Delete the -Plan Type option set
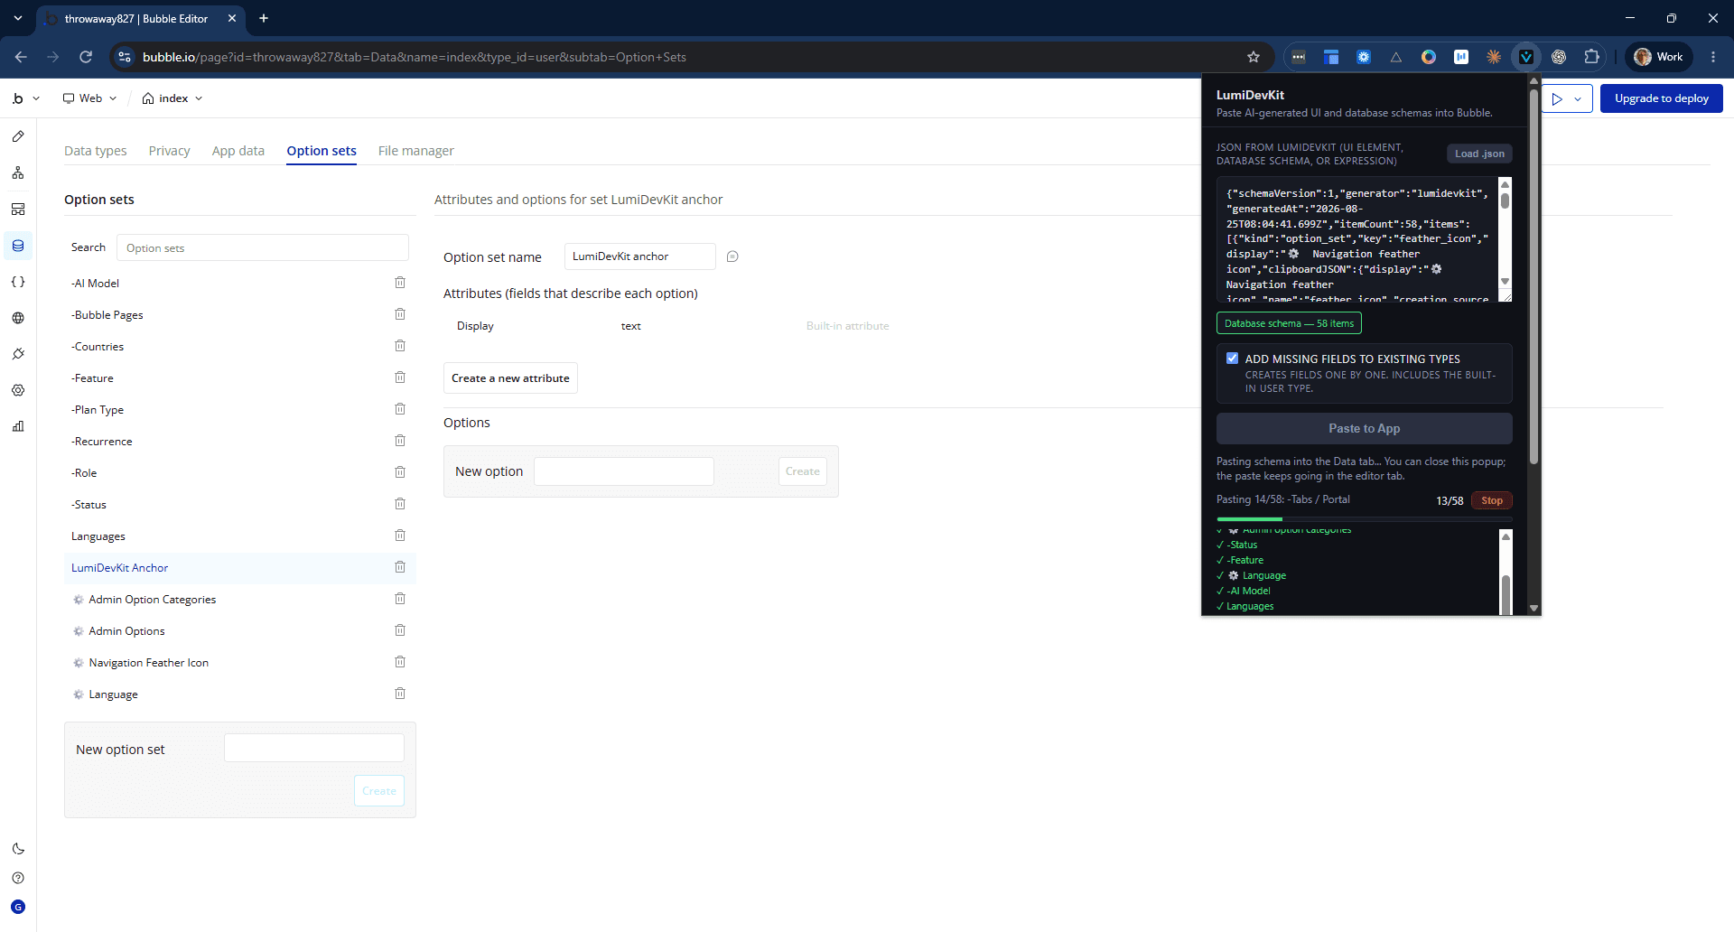The height and width of the screenshot is (932, 1734). pyautogui.click(x=400, y=409)
